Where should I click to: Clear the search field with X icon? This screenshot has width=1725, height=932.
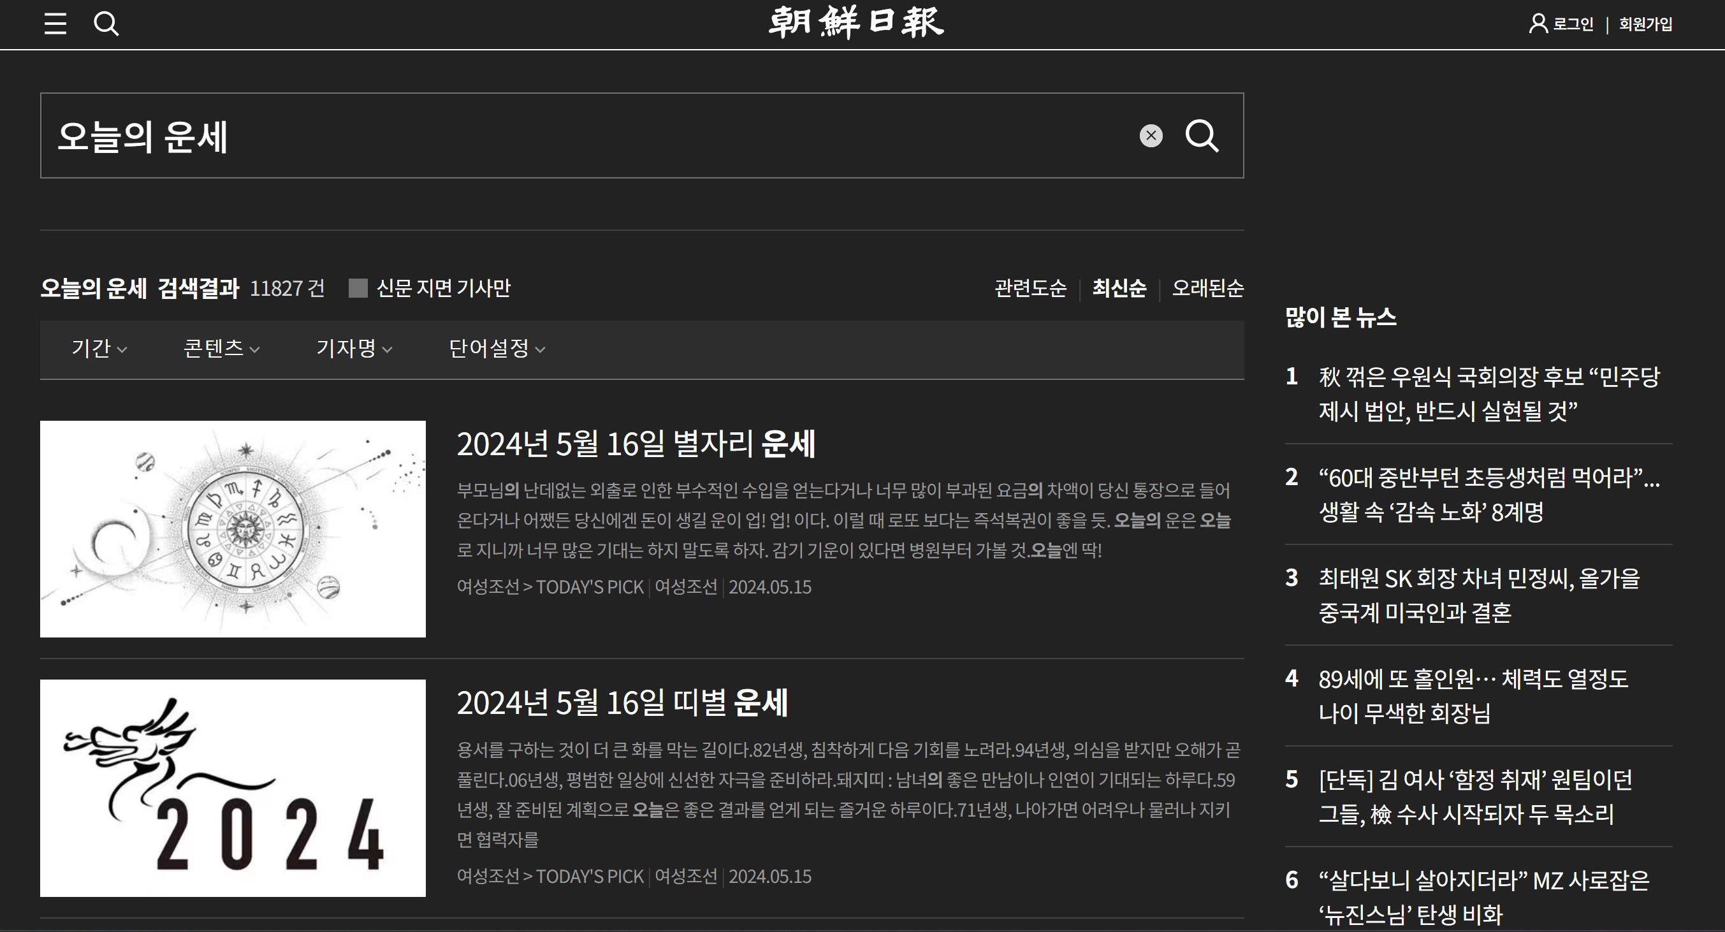coord(1151,136)
